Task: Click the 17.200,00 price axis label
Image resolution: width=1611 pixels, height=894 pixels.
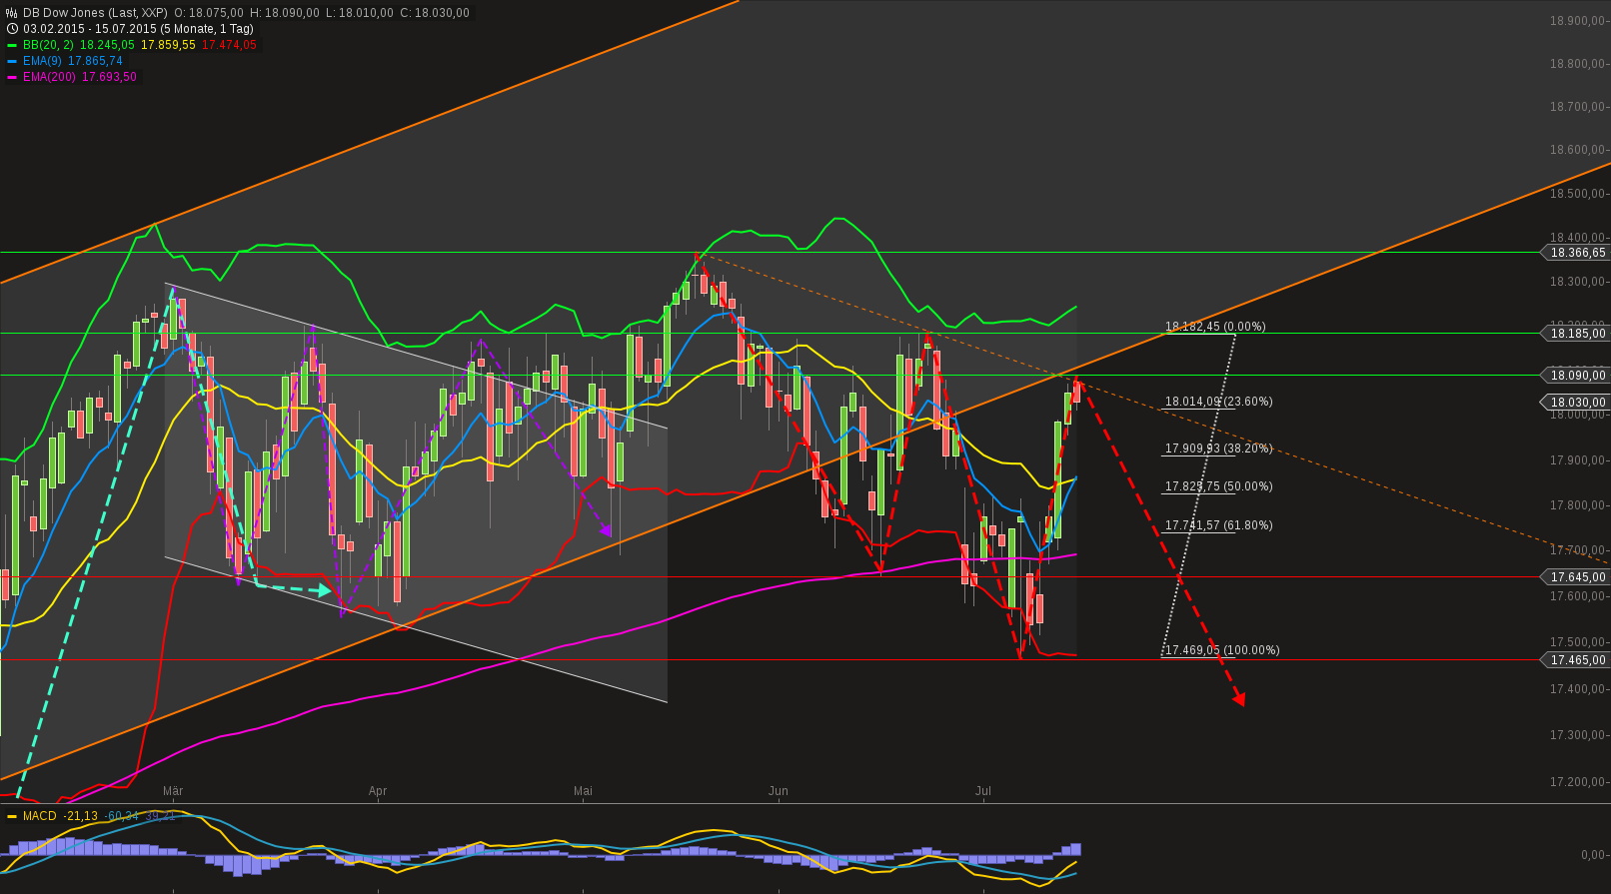Action: (x=1578, y=782)
